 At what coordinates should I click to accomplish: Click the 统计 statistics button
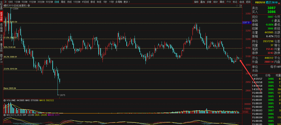point(215,2)
